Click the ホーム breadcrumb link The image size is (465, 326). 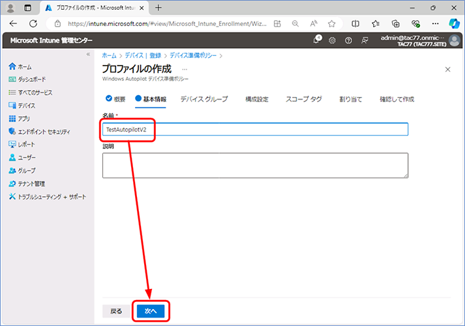click(109, 55)
